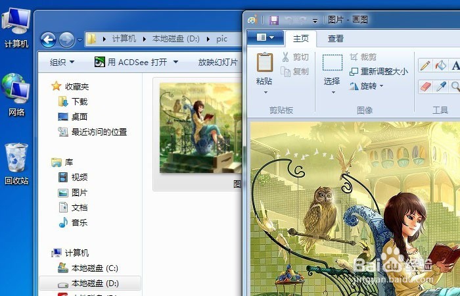The height and width of the screenshot is (296, 460).
Task: Open the Organize (组织) menu
Action: [x=62, y=62]
